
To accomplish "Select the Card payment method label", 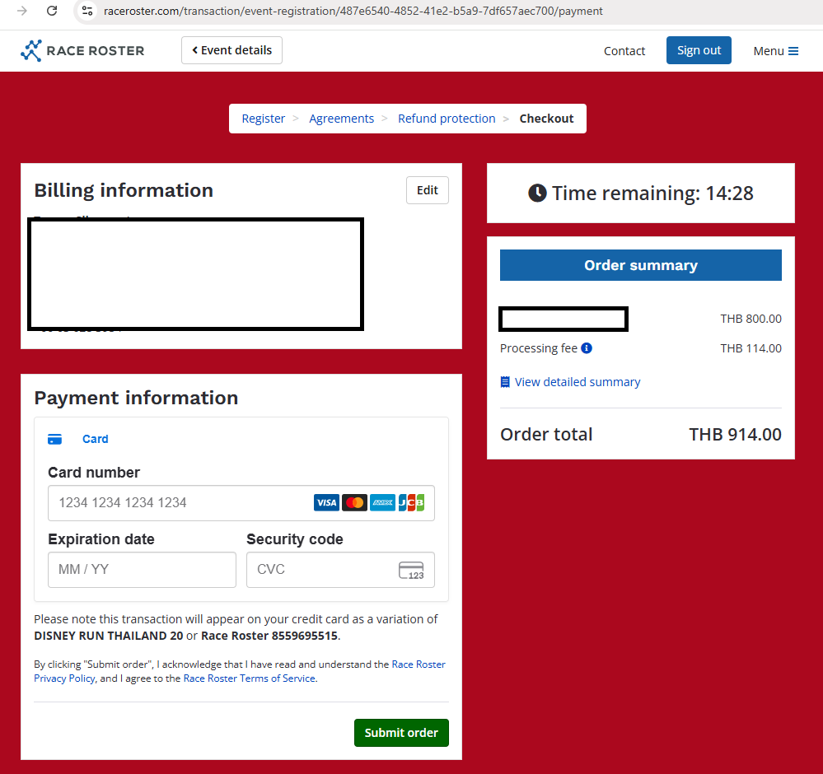I will tap(95, 439).
